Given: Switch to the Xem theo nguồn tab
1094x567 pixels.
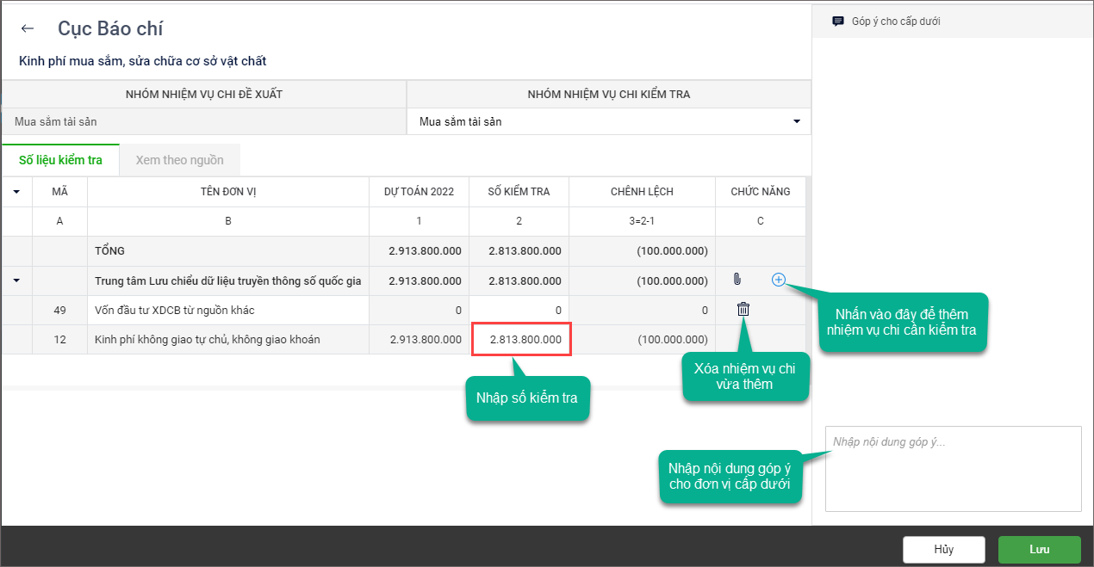Looking at the screenshot, I should pyautogui.click(x=179, y=160).
